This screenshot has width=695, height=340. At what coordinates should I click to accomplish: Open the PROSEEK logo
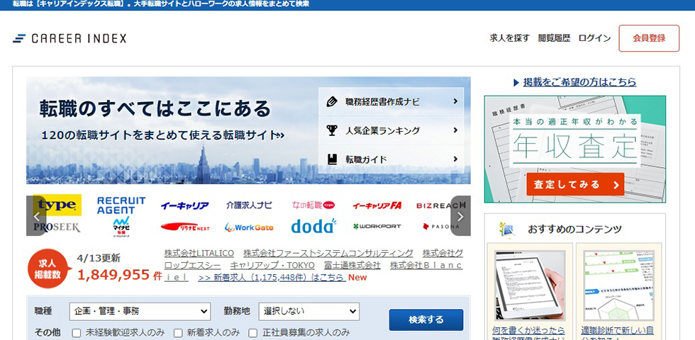[57, 227]
